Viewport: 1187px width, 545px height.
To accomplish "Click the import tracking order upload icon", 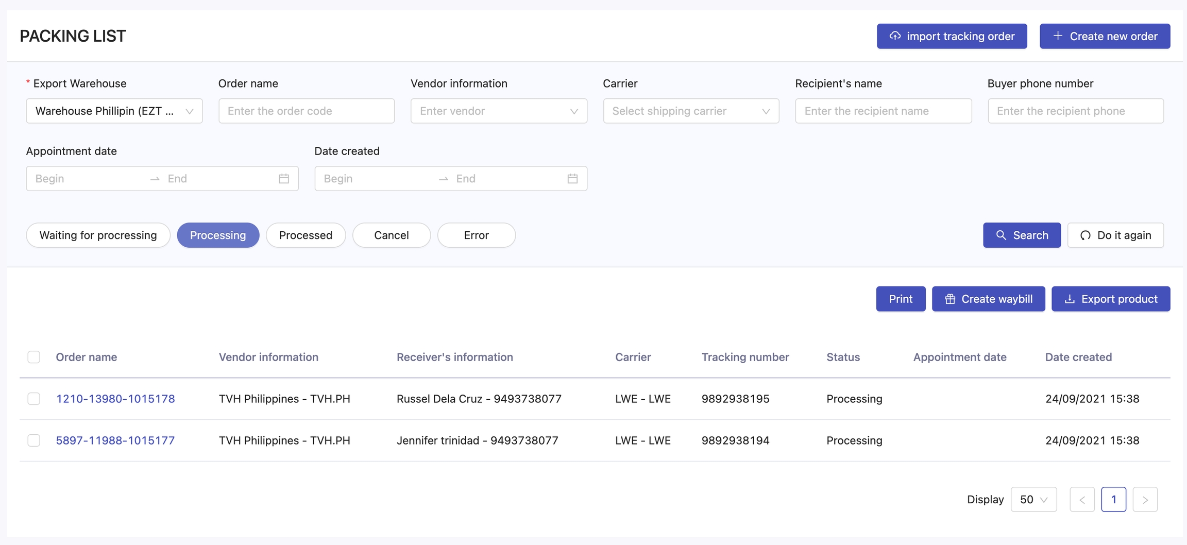I will pos(895,36).
